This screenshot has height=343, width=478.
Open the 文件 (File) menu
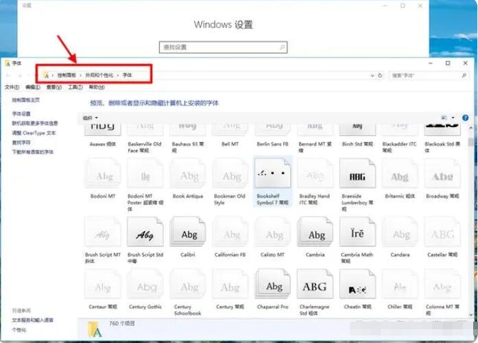(12, 87)
